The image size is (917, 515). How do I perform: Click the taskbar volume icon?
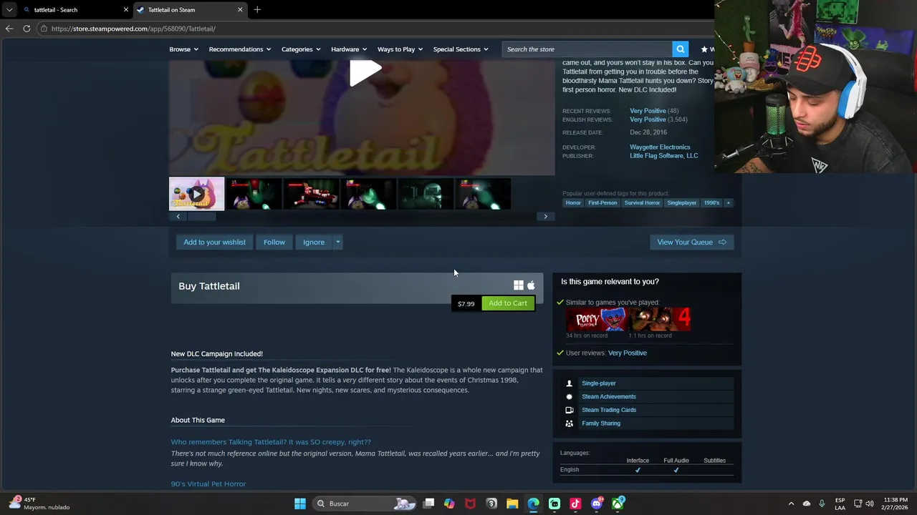tap(870, 504)
